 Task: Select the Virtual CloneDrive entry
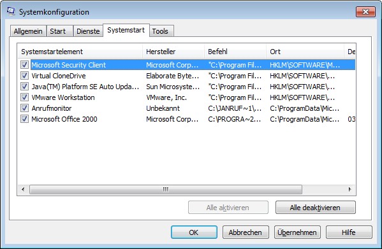click(x=59, y=76)
